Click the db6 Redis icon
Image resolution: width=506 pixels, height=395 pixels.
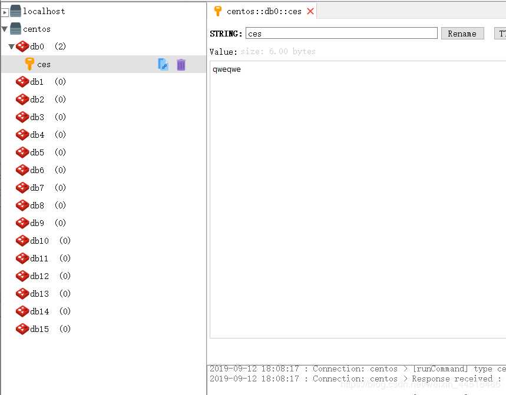coord(22,170)
